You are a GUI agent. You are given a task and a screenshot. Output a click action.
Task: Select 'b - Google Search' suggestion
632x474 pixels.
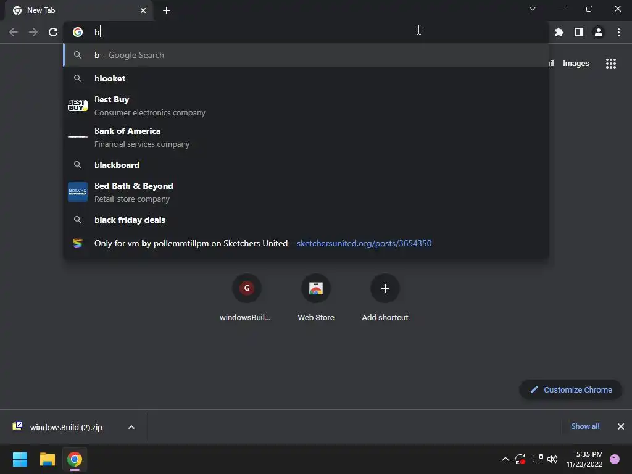[306, 55]
